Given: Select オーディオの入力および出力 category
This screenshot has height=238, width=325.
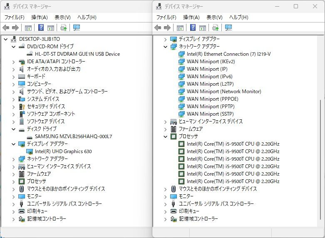Looking at the screenshot, I should pyautogui.click(x=54, y=69).
